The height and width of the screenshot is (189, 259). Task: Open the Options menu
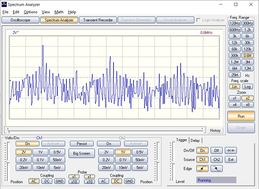click(x=30, y=12)
